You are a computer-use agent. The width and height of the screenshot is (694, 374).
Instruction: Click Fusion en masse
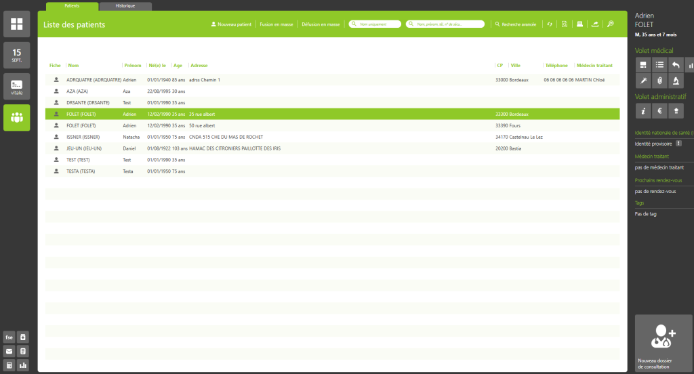pyautogui.click(x=277, y=24)
